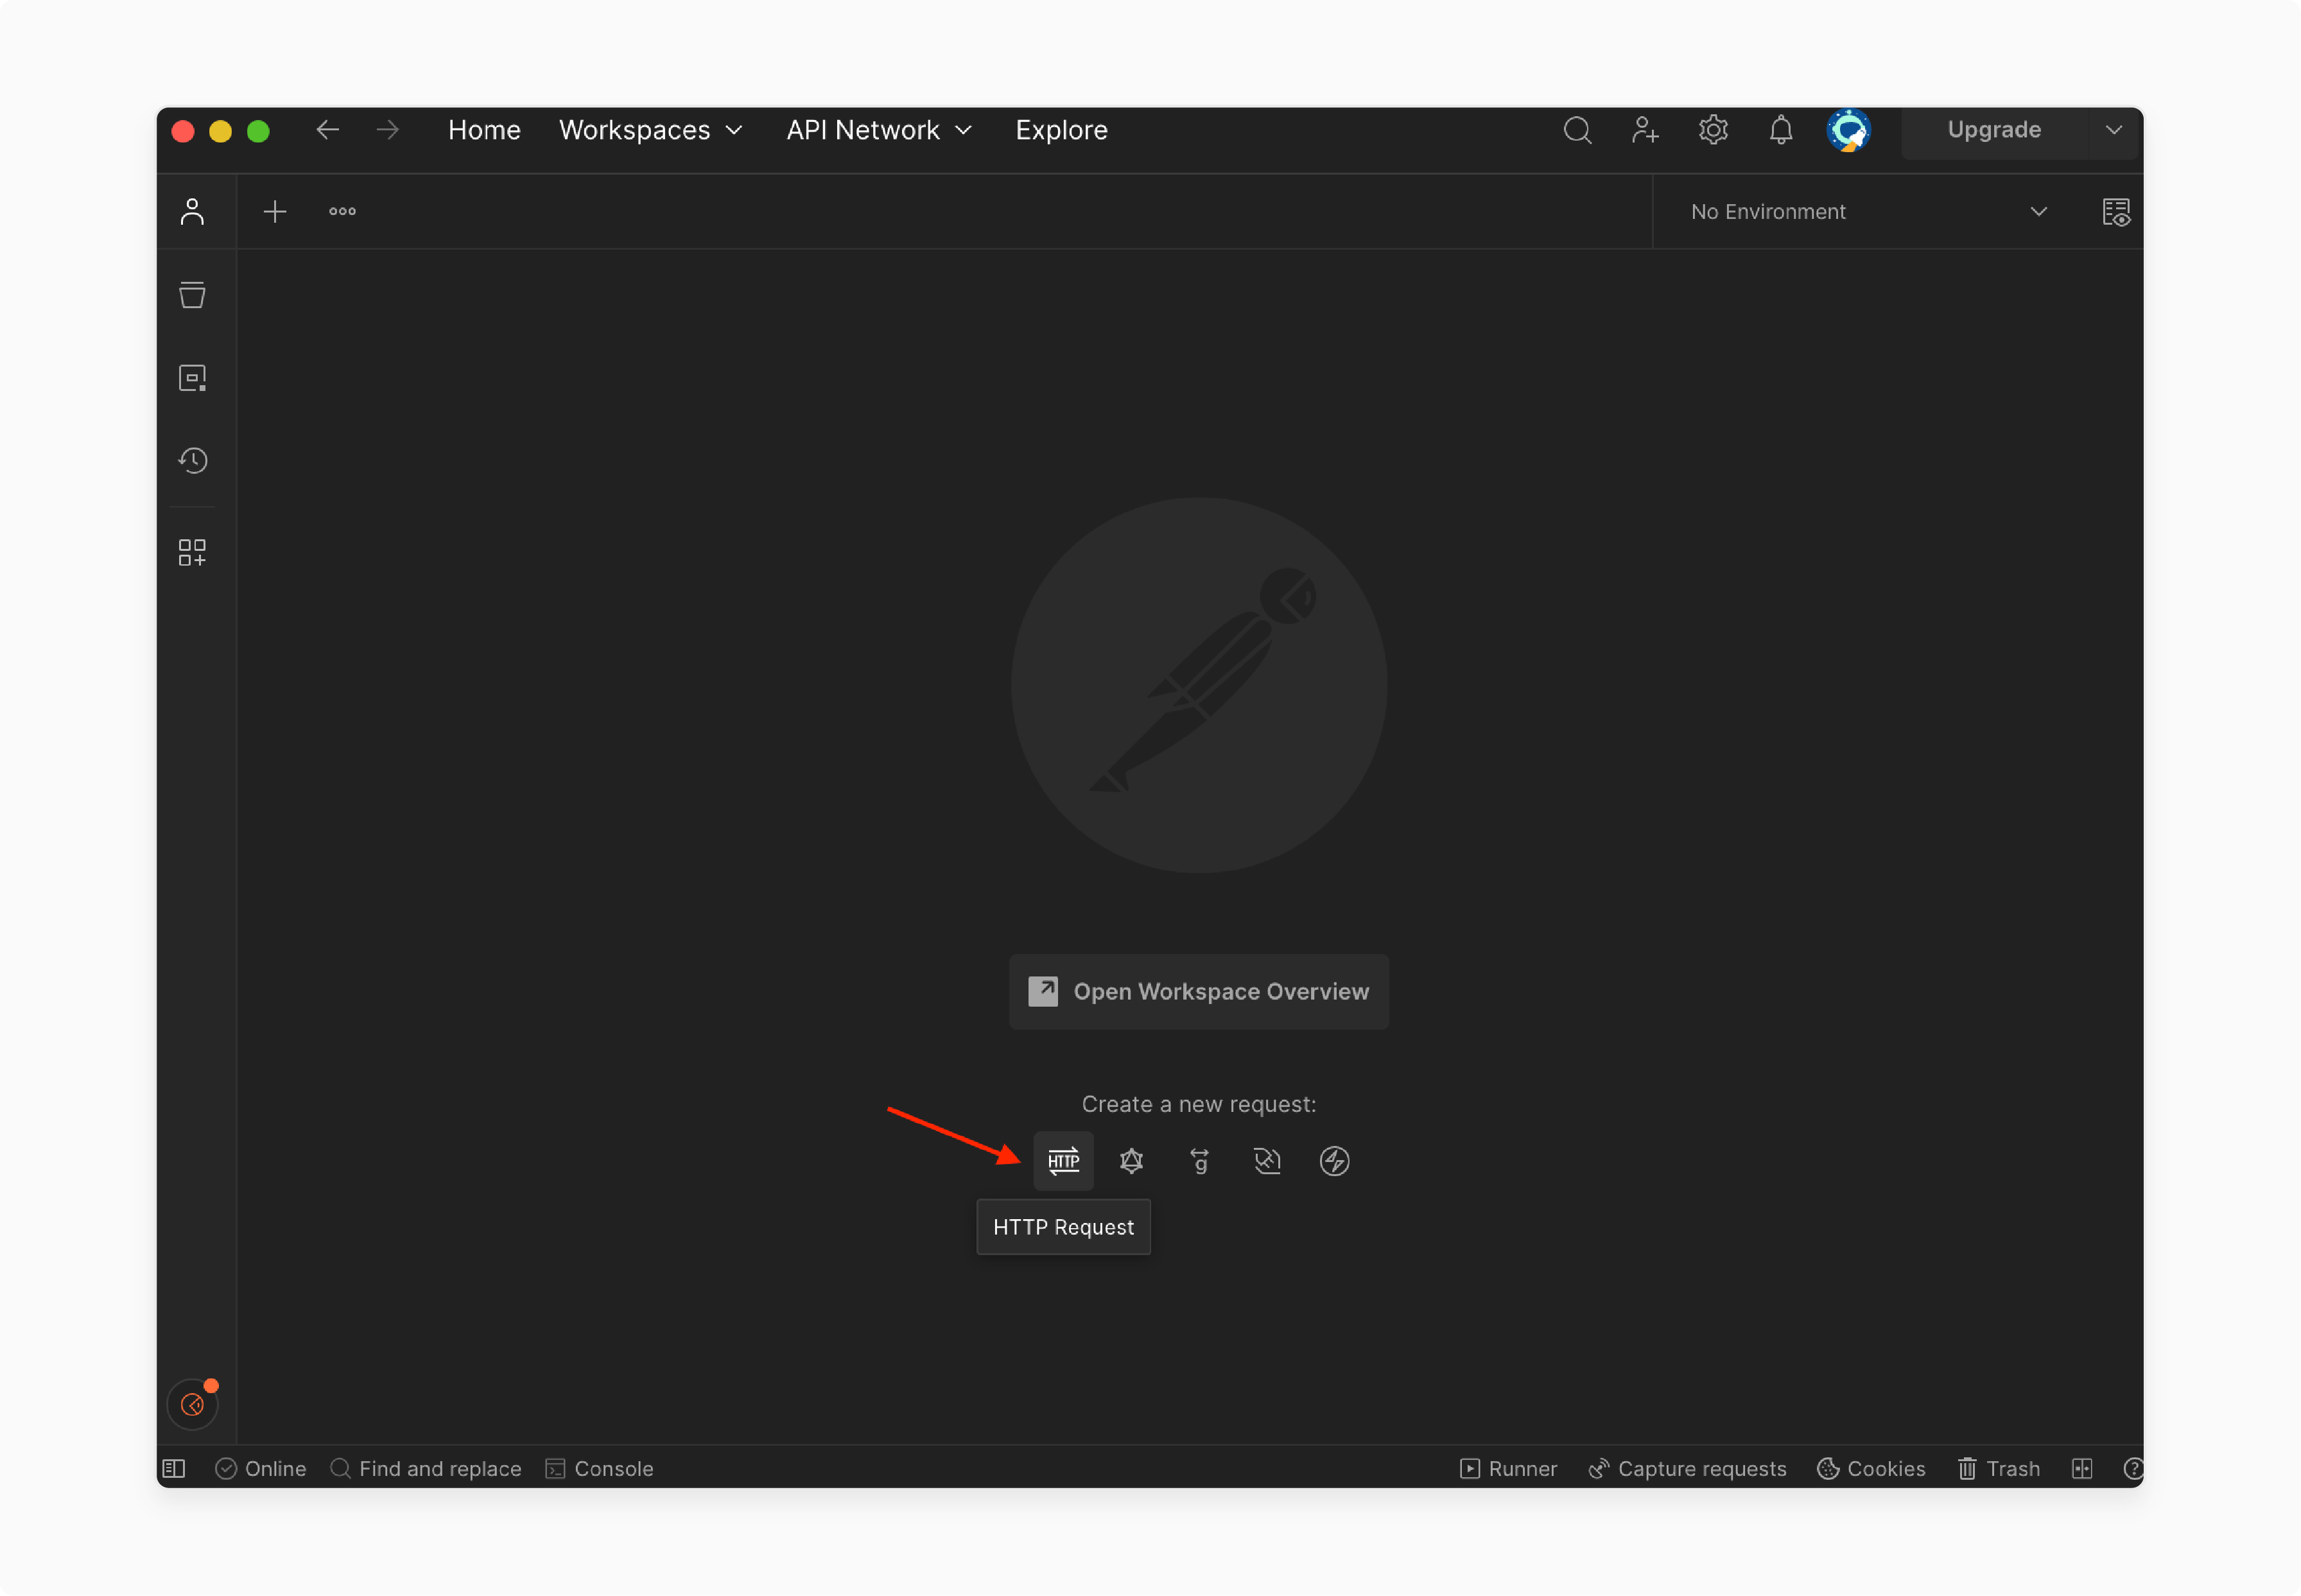Open settings gear icon
Image resolution: width=2301 pixels, height=1596 pixels.
click(1713, 130)
